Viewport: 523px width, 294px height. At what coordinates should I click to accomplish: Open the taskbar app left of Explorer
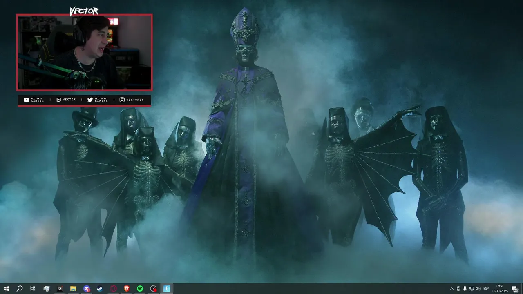(60, 289)
